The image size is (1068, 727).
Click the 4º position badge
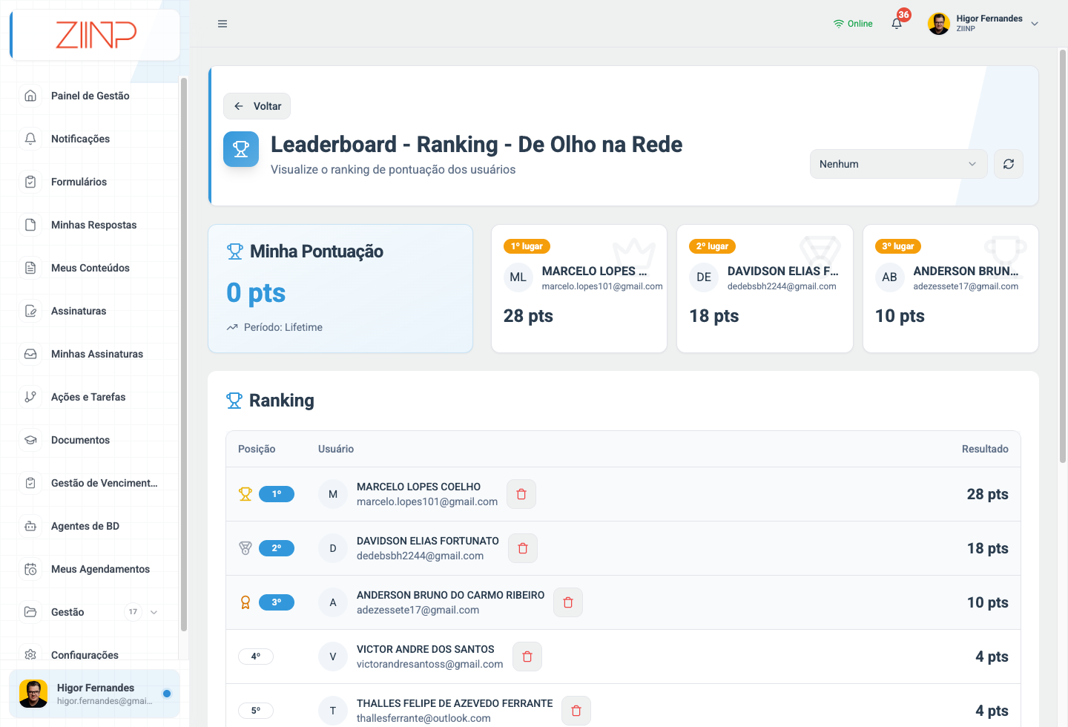pos(256,657)
